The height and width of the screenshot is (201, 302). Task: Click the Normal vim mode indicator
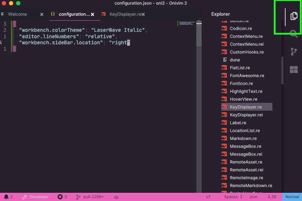pos(292,197)
